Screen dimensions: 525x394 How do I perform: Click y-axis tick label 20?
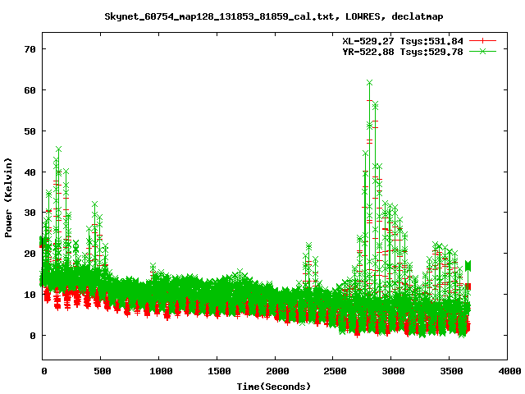click(30, 254)
